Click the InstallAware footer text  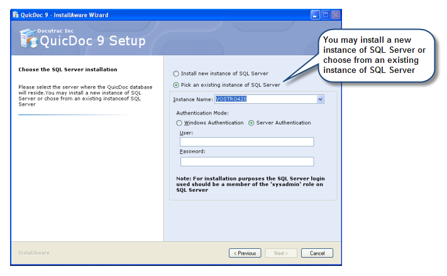(x=34, y=253)
